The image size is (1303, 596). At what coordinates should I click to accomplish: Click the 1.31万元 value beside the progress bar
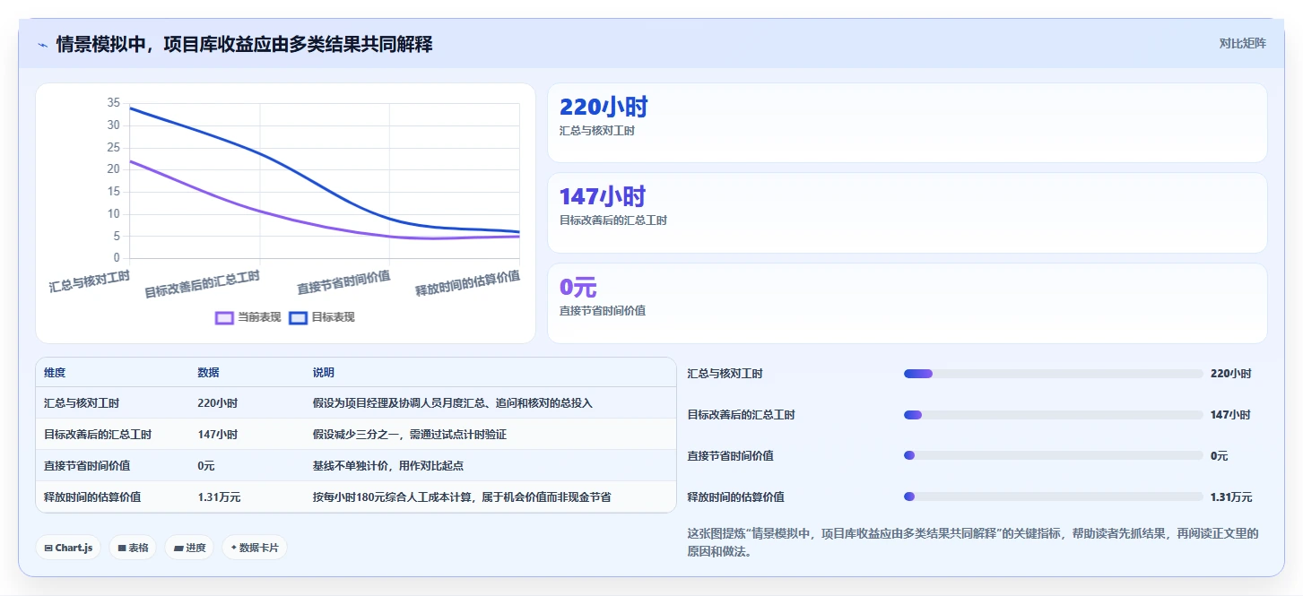tap(1231, 497)
